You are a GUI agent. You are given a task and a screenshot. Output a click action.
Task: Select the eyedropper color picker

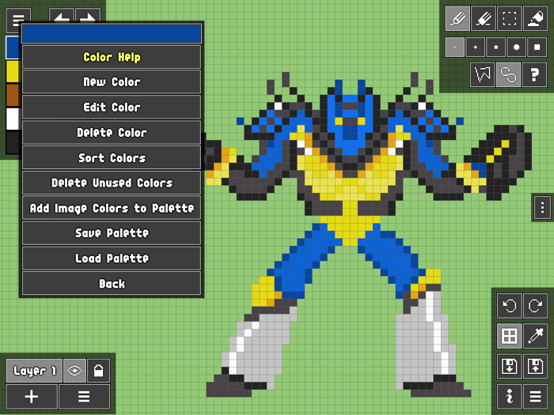point(535,336)
